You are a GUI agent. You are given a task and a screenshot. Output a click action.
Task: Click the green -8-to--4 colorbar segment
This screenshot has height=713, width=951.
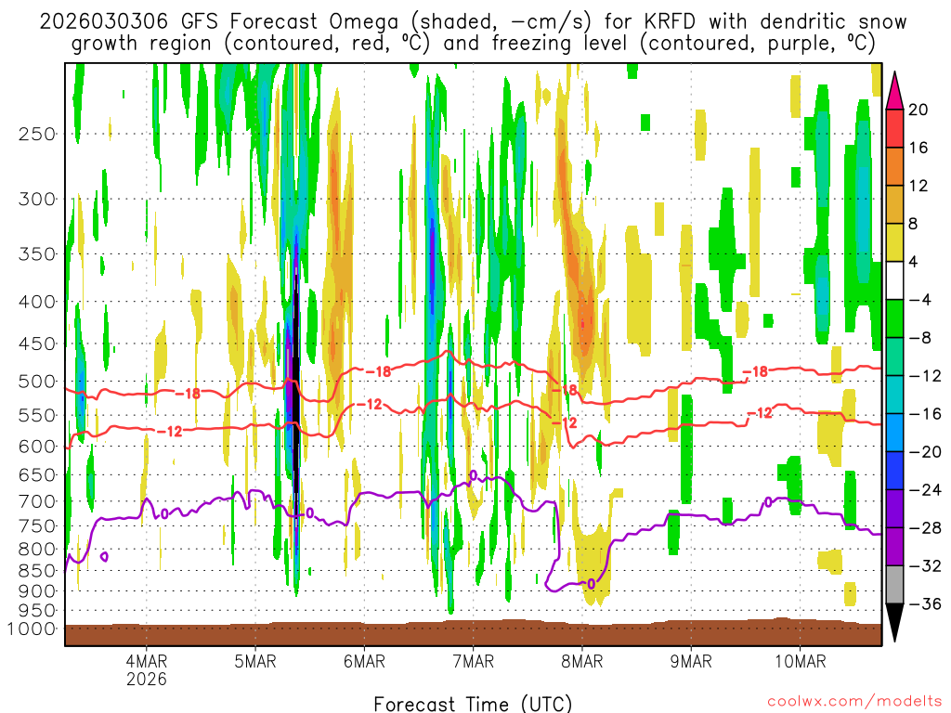pos(894,319)
